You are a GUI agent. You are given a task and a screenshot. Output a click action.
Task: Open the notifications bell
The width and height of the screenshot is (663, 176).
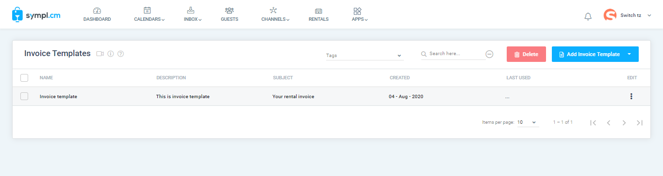tap(588, 16)
